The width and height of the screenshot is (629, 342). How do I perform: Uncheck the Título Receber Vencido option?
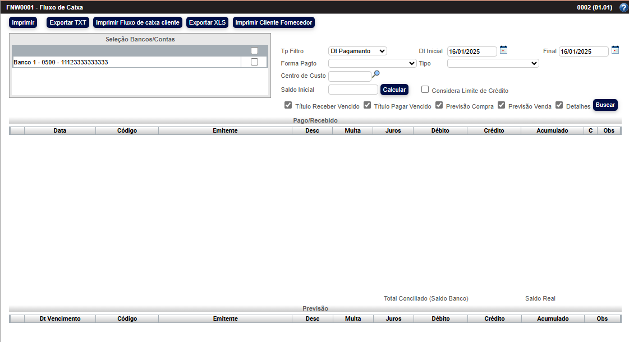click(x=288, y=105)
